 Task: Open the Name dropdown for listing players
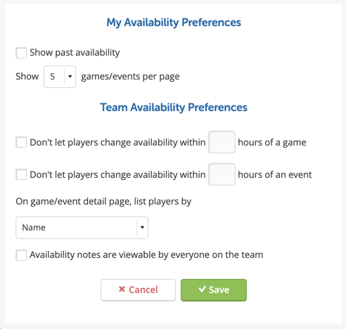(82, 228)
